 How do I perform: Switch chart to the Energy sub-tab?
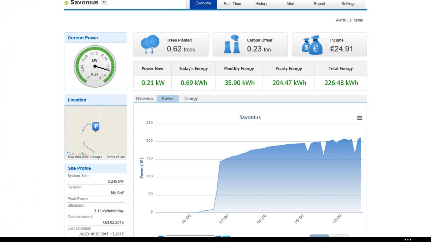191,99
